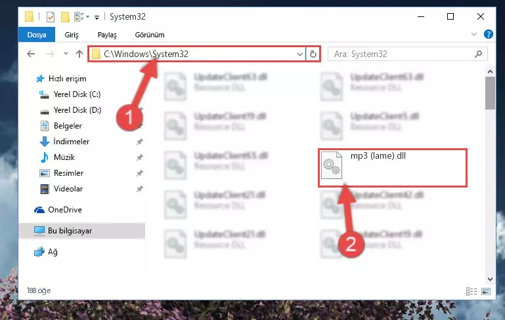Click the address bar path field

[x=196, y=54]
